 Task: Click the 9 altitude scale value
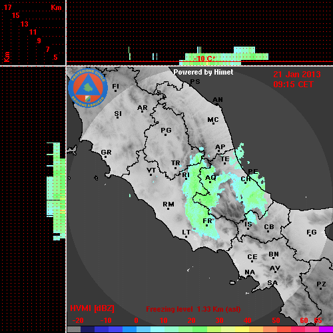point(39,41)
